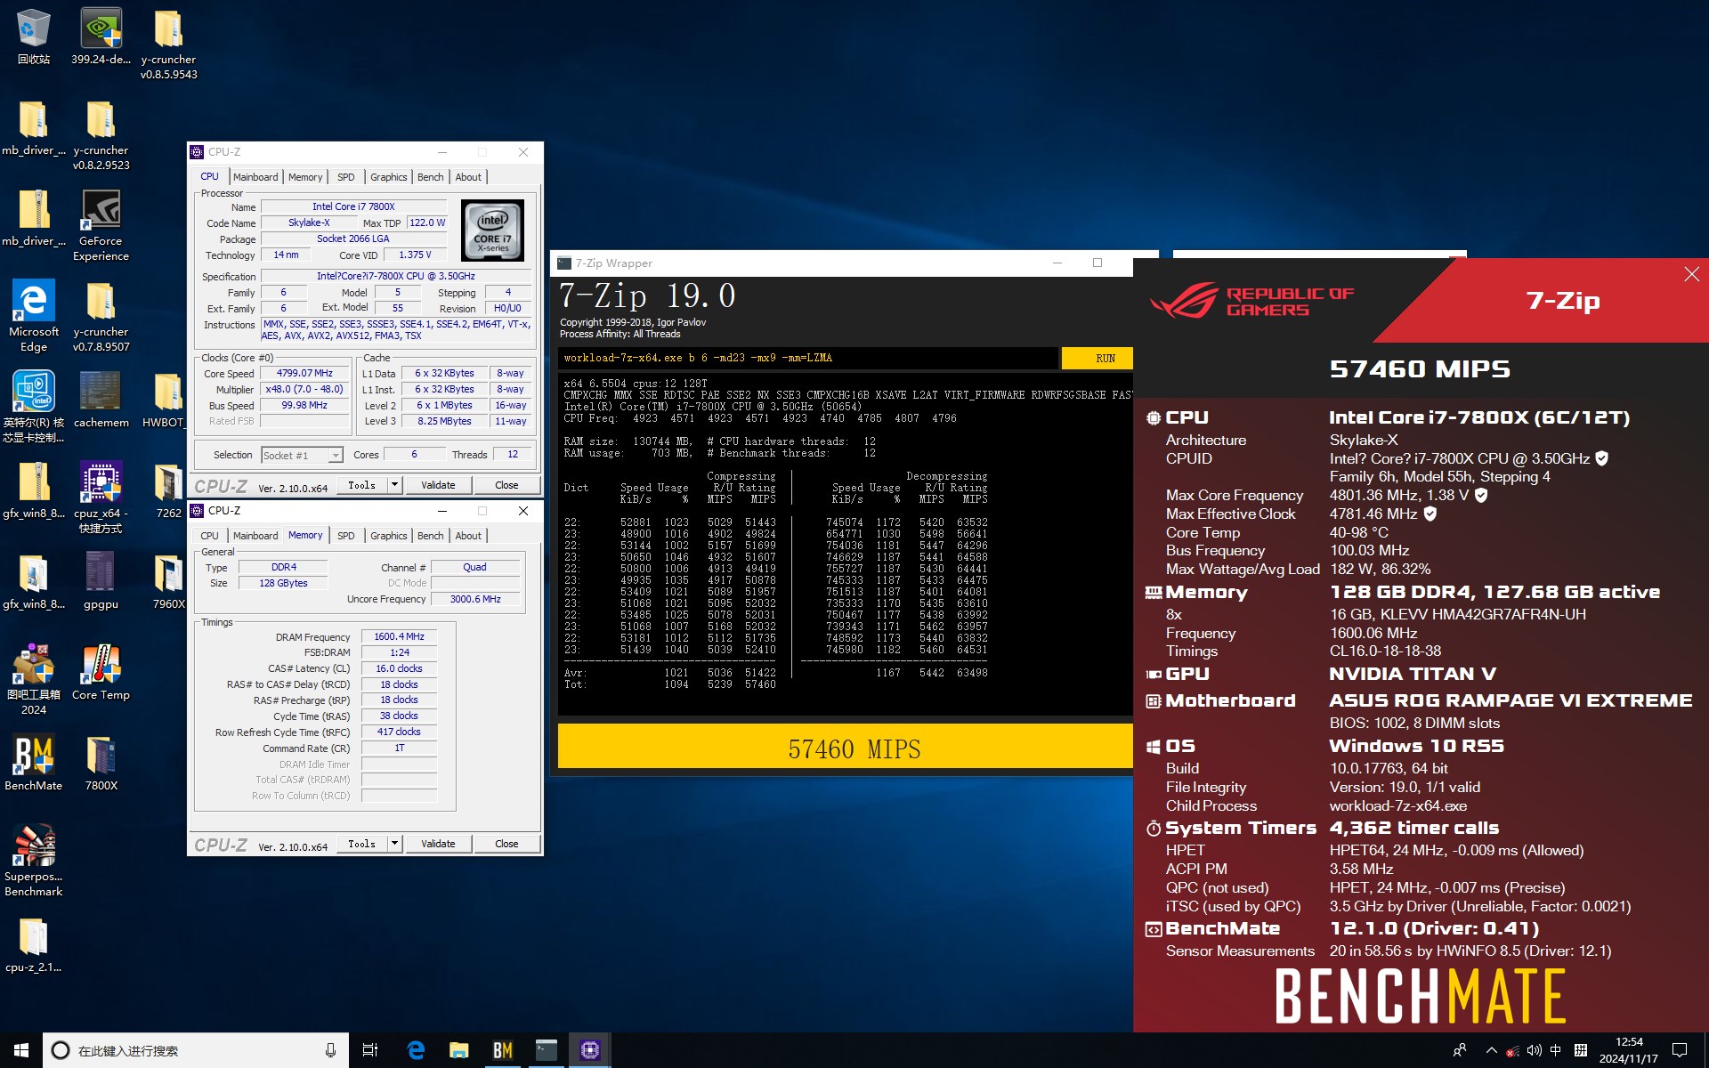Image resolution: width=1709 pixels, height=1068 pixels.
Task: Open the Windows Start menu
Action: coord(21,1050)
